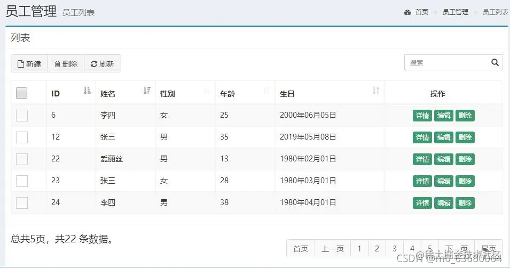510x269 pixels.
Task: Click the 生日 column header text
Action: [x=287, y=94]
